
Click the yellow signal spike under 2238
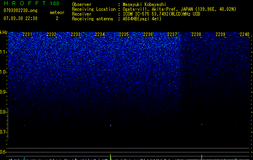click(202, 157)
